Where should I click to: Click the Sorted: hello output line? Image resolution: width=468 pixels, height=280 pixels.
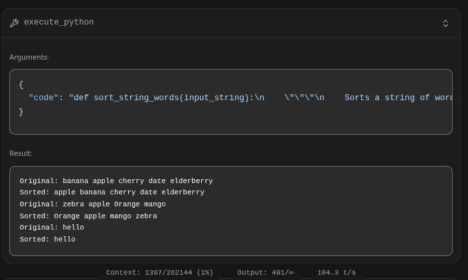coord(47,240)
